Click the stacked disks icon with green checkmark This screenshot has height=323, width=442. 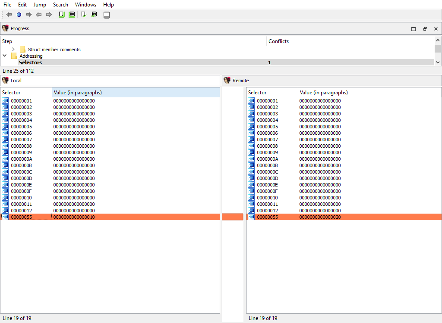[94, 15]
